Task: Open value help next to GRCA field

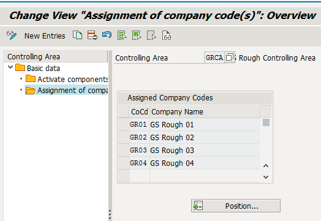Action: pyautogui.click(x=230, y=58)
